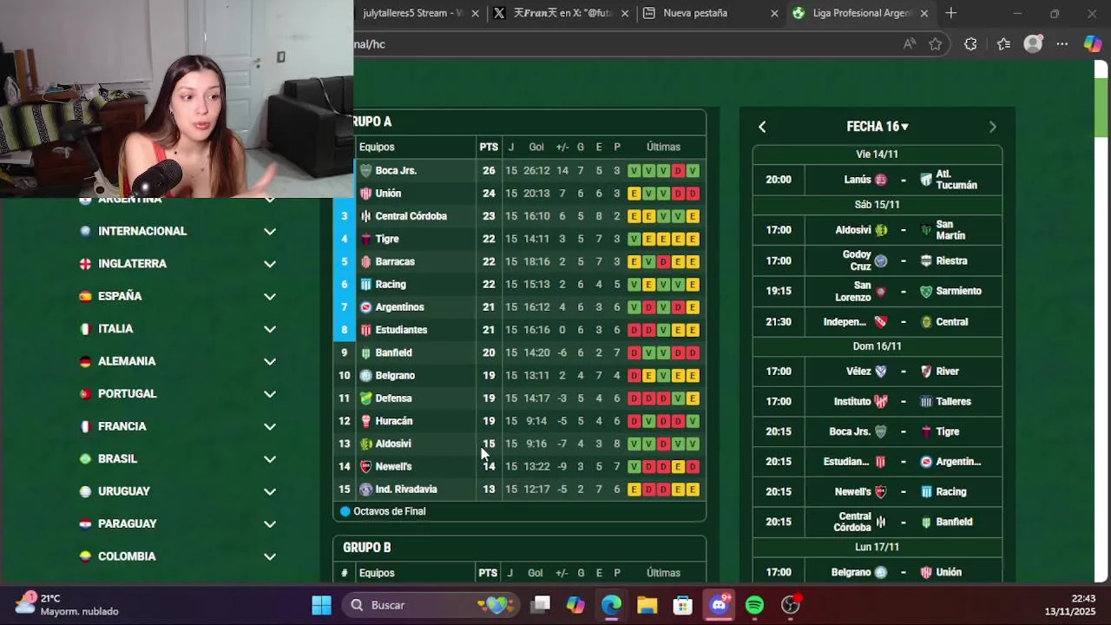1111x625 pixels.
Task: Click the browser favorites star icon
Action: click(935, 44)
